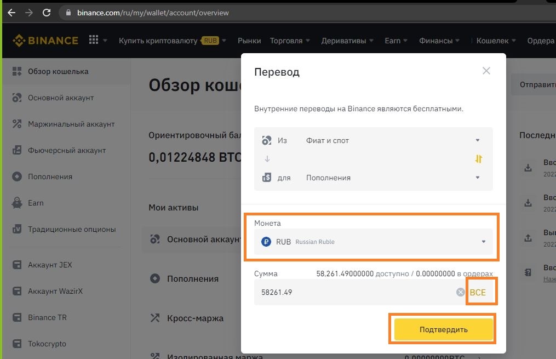This screenshot has width=556, height=359.
Task: Open the RUB badge in top navigation
Action: coord(210,41)
